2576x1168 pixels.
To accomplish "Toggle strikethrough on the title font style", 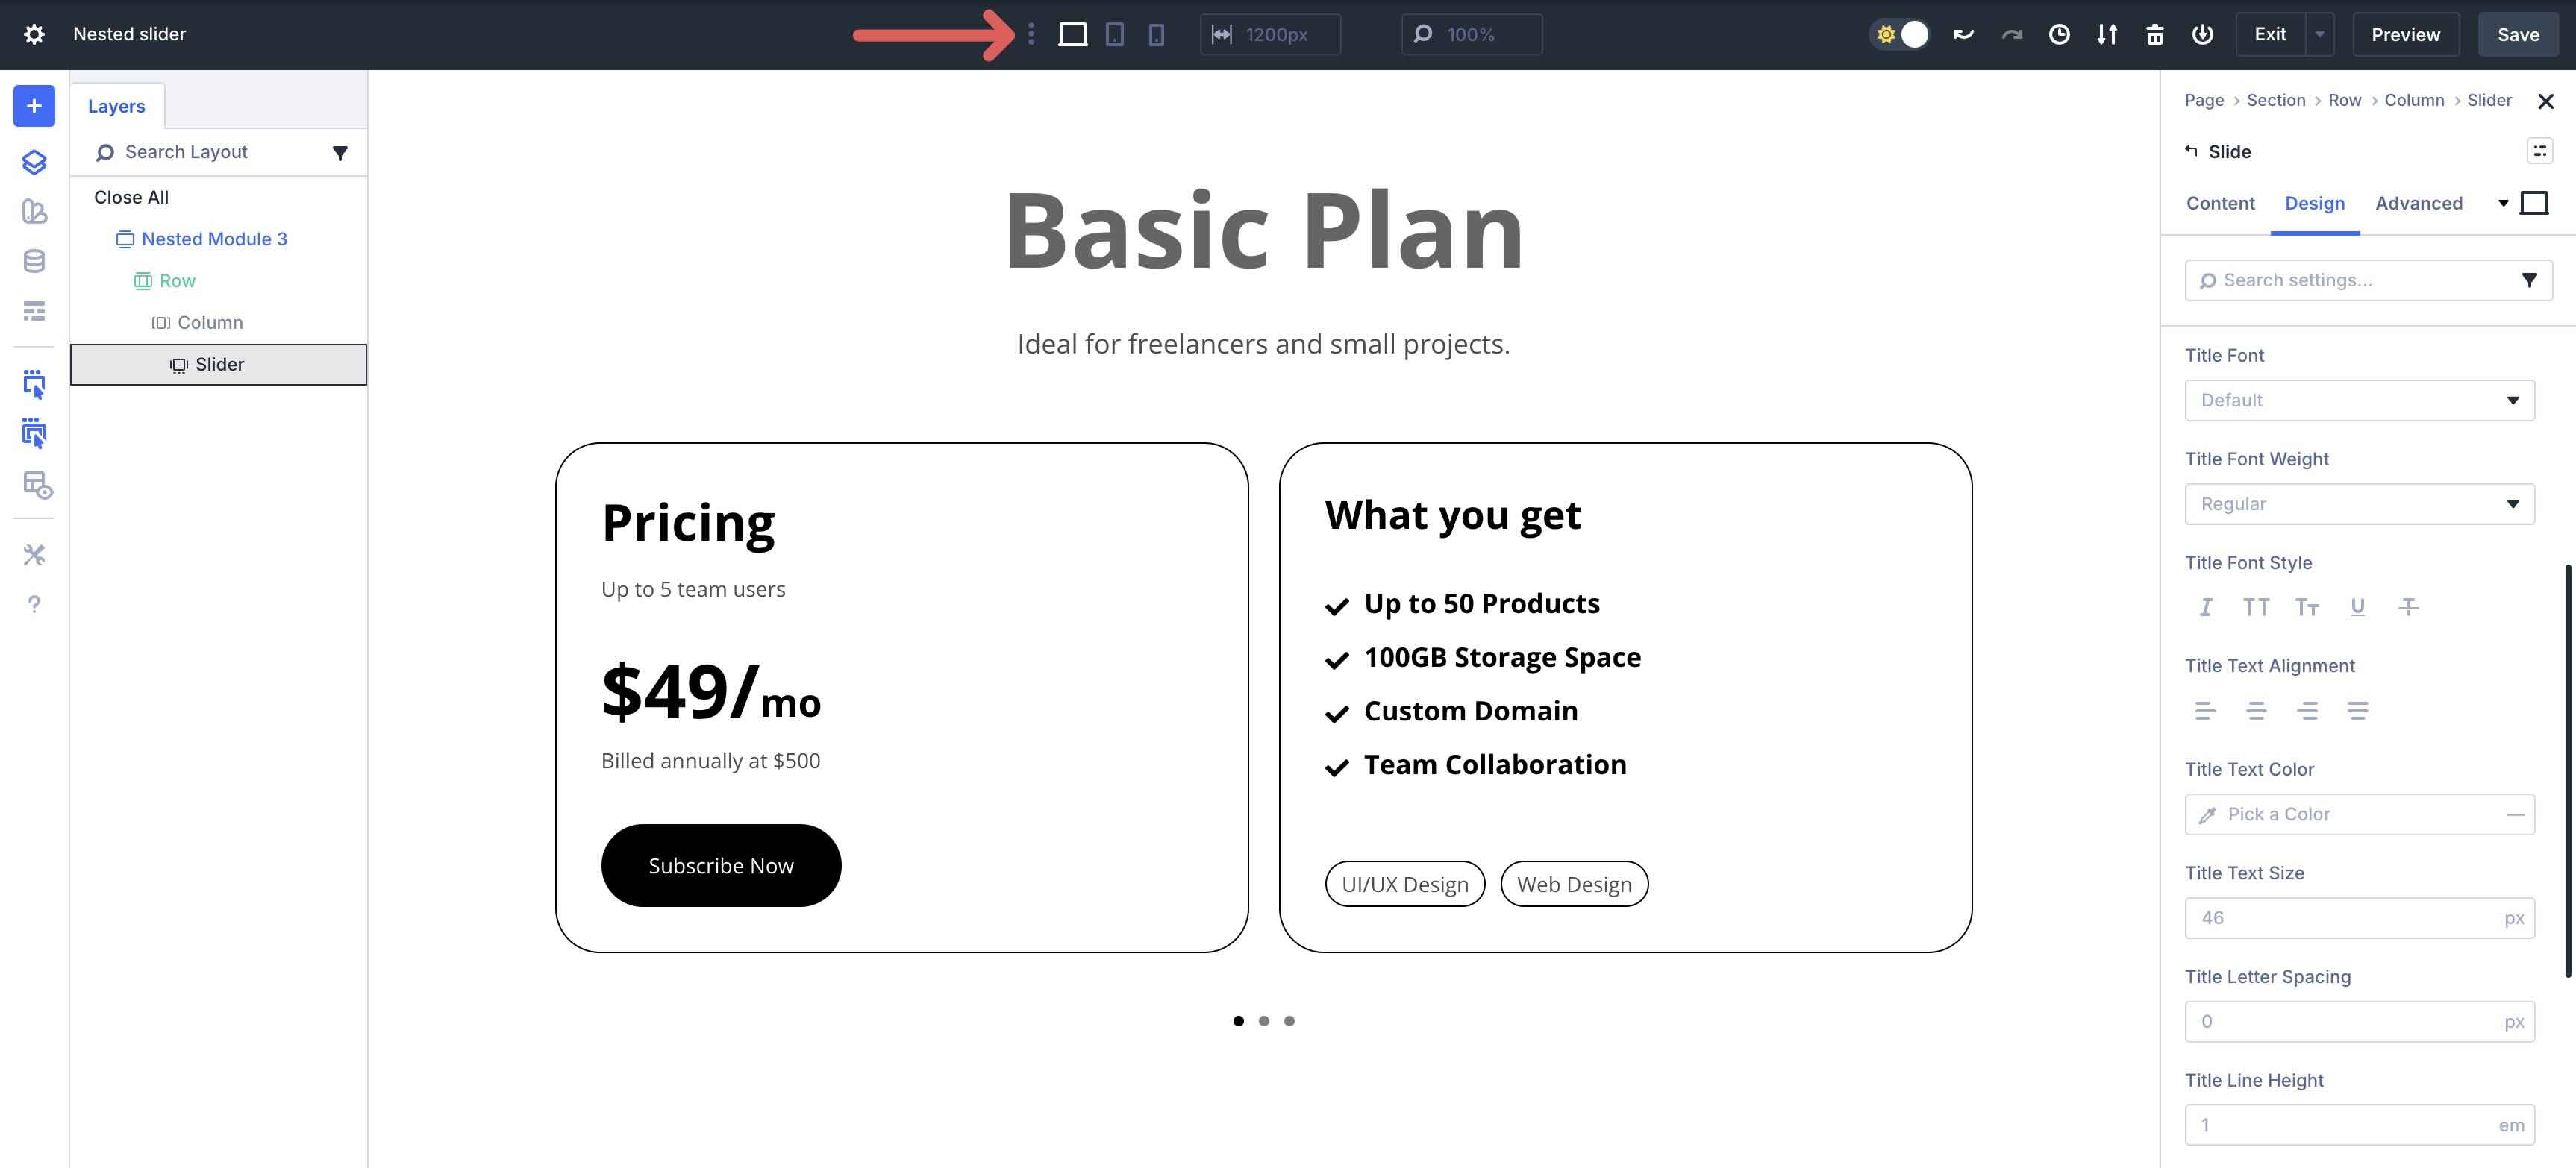I will tap(2408, 606).
